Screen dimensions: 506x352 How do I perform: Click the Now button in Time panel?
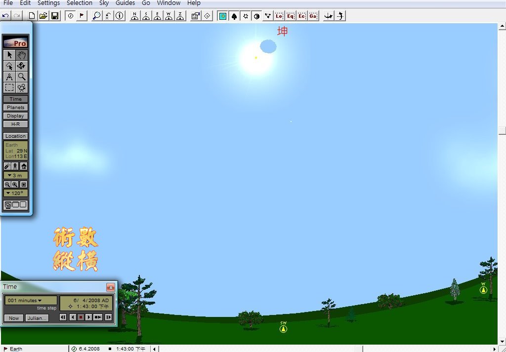[x=14, y=317]
